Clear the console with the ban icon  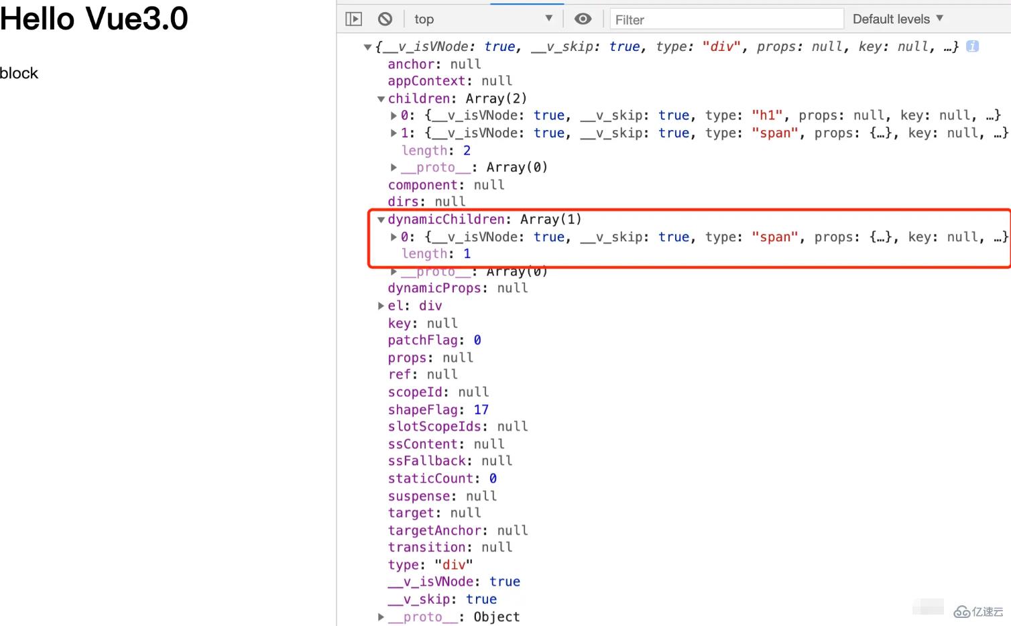pyautogui.click(x=385, y=19)
